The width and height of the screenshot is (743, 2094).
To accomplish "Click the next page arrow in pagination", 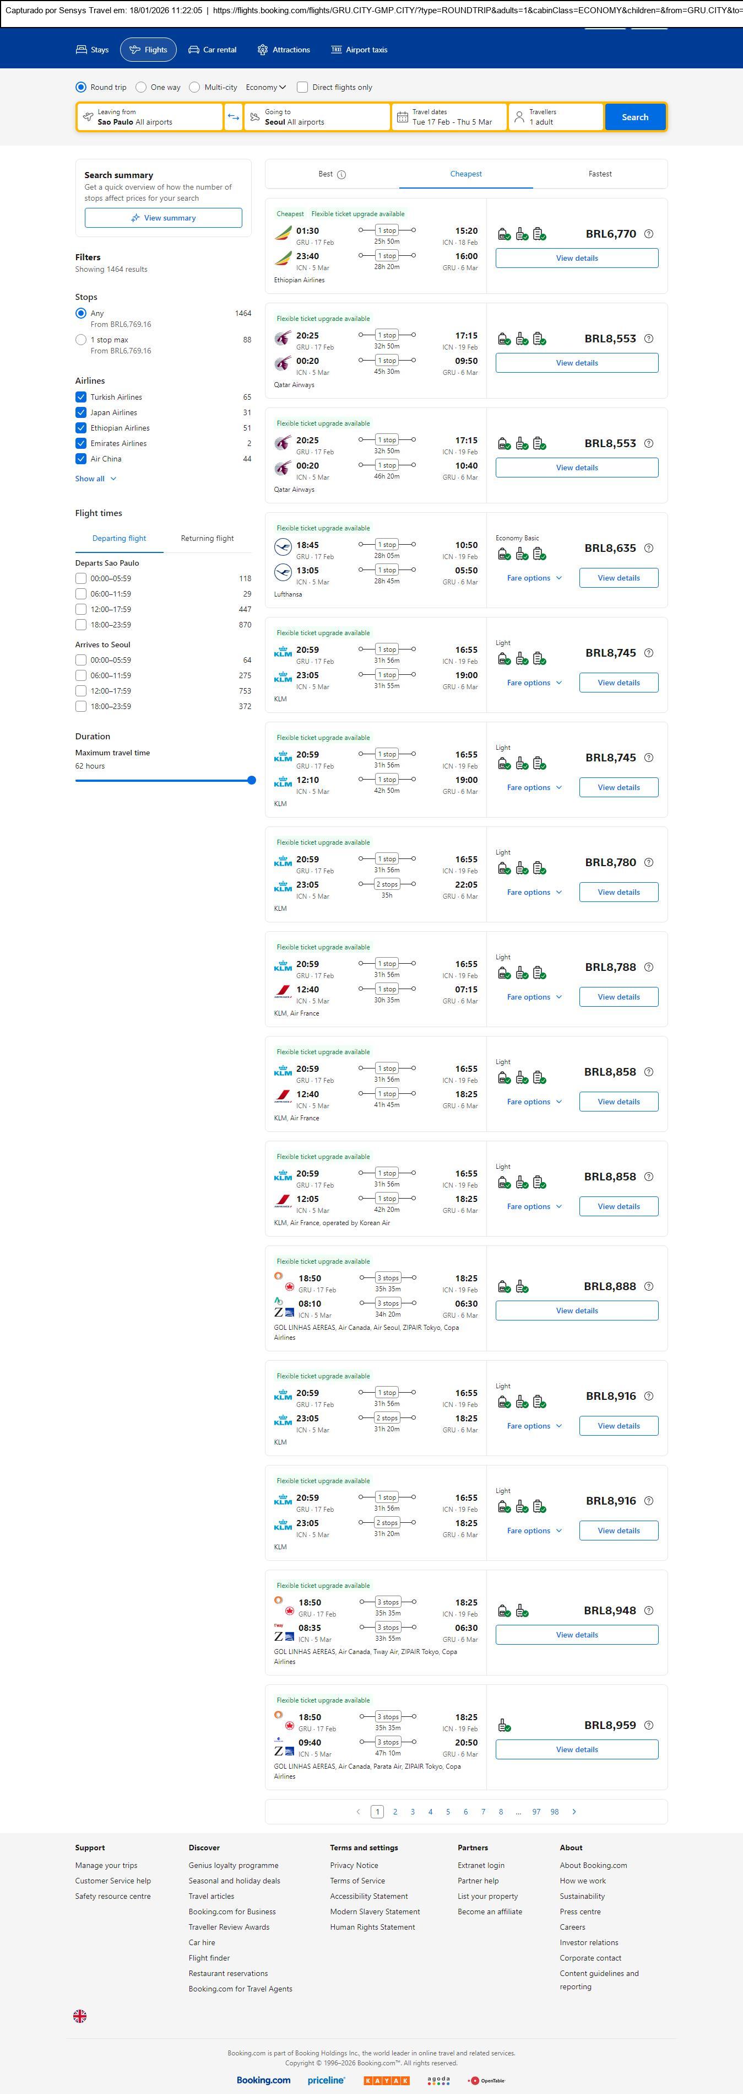I will pyautogui.click(x=574, y=1811).
